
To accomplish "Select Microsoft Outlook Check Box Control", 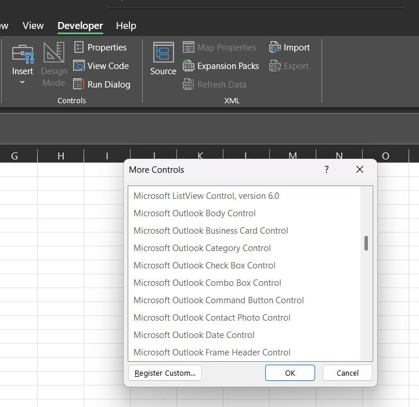I will [x=244, y=265].
